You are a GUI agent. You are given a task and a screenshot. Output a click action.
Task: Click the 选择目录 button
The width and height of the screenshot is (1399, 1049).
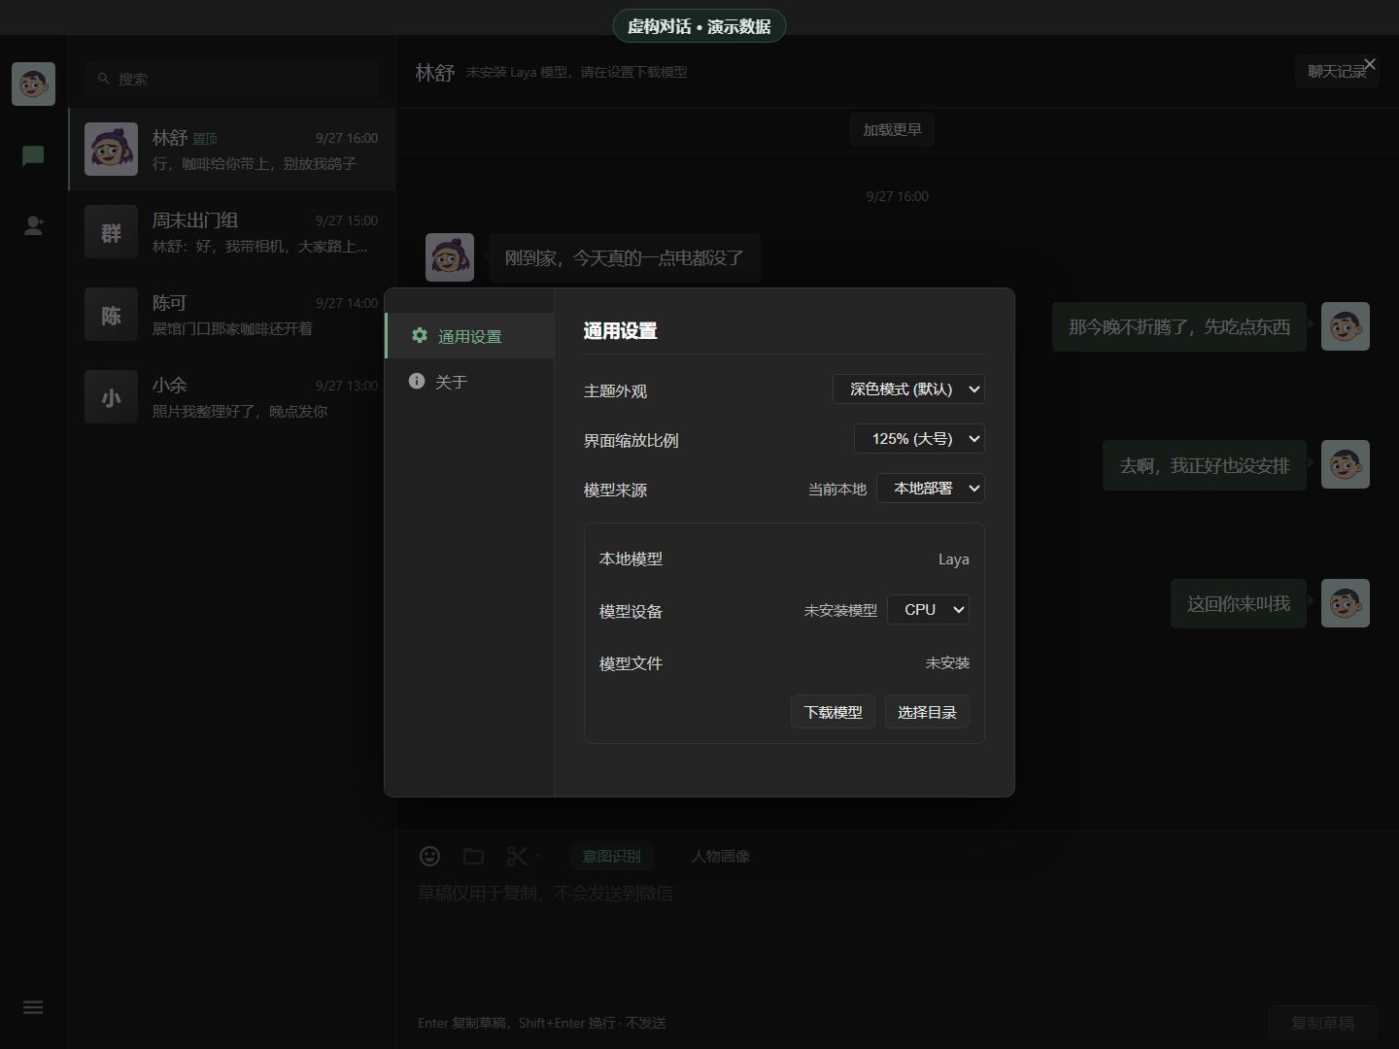click(x=927, y=712)
